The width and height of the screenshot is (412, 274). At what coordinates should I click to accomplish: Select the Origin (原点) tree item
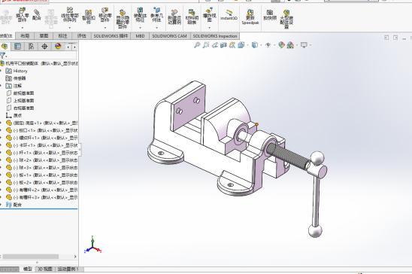point(14,115)
